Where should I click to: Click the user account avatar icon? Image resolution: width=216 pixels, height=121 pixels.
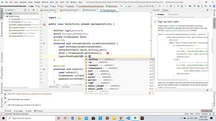214,6
